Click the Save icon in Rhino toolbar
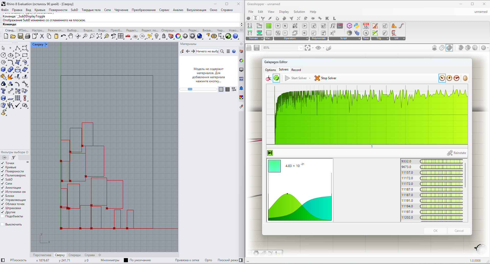 pyautogui.click(x=20, y=36)
